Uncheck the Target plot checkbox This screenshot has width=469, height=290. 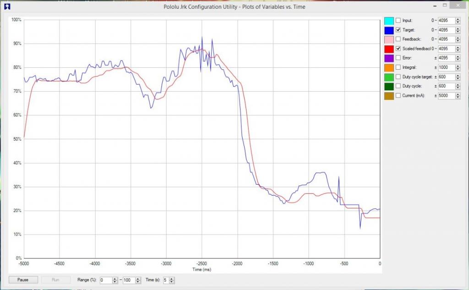pos(398,30)
